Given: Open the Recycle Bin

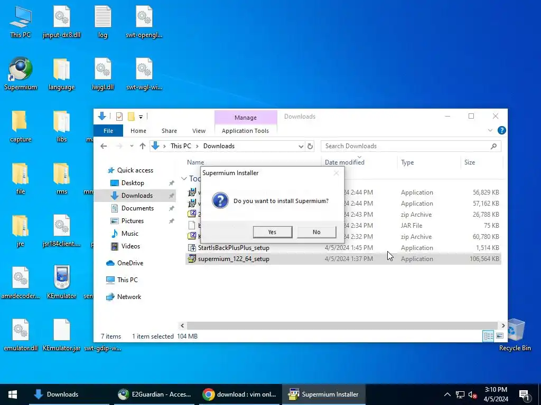Looking at the screenshot, I should (x=515, y=335).
